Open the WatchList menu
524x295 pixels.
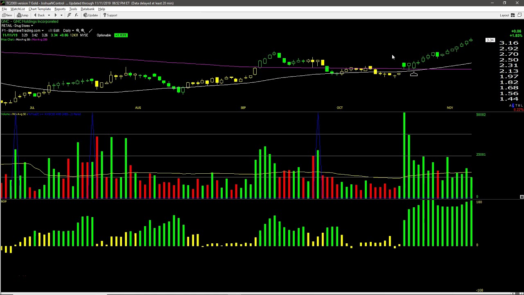[x=18, y=9]
